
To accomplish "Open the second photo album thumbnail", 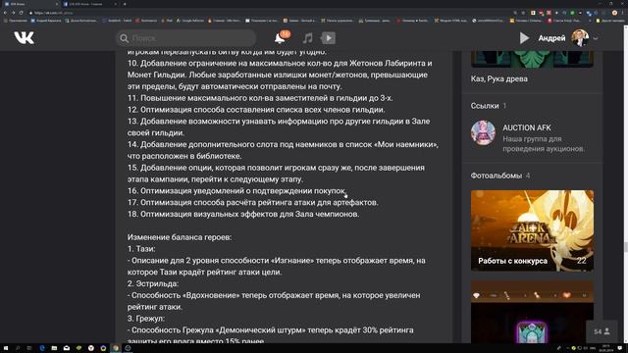I will 532,312.
